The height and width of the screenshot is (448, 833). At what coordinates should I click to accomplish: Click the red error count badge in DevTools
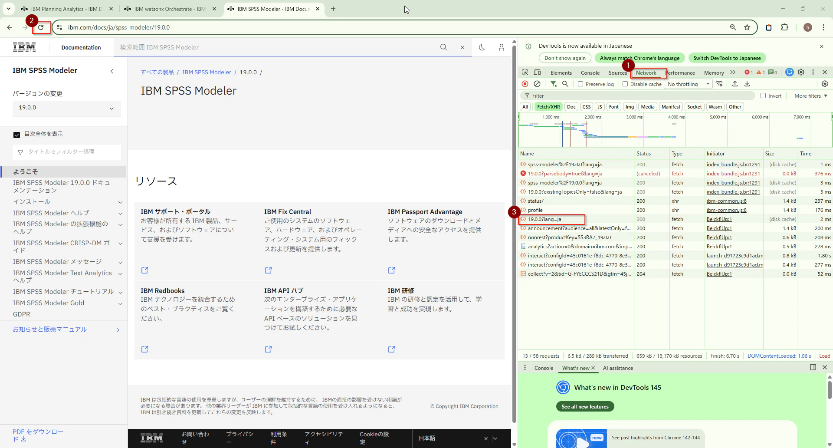pyautogui.click(x=749, y=72)
